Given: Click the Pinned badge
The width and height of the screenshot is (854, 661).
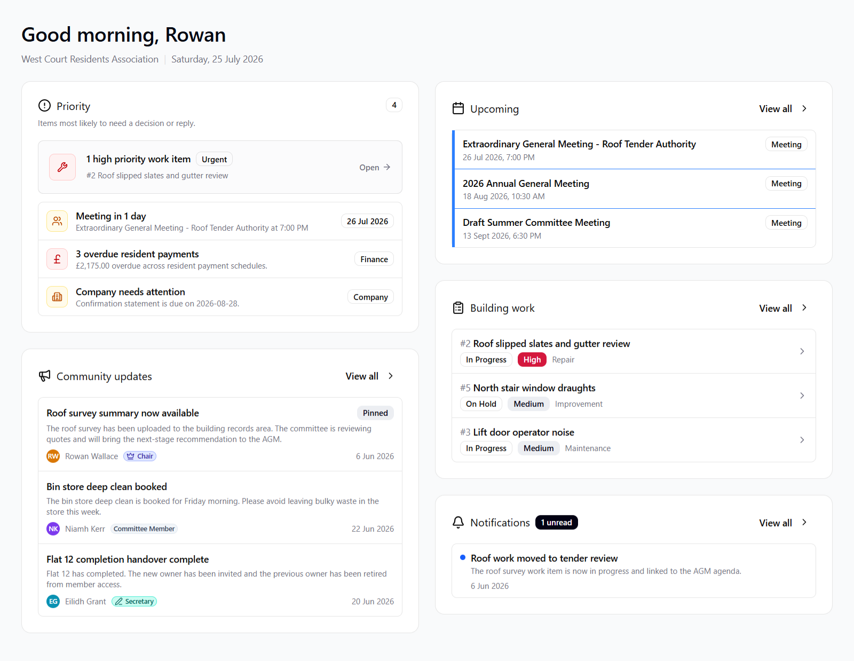Looking at the screenshot, I should pyautogui.click(x=375, y=413).
